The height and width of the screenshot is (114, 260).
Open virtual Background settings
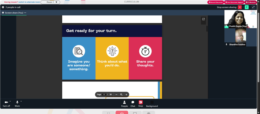coord(152,104)
